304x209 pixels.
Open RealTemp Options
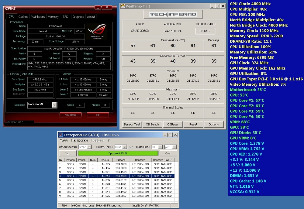coord(214,124)
